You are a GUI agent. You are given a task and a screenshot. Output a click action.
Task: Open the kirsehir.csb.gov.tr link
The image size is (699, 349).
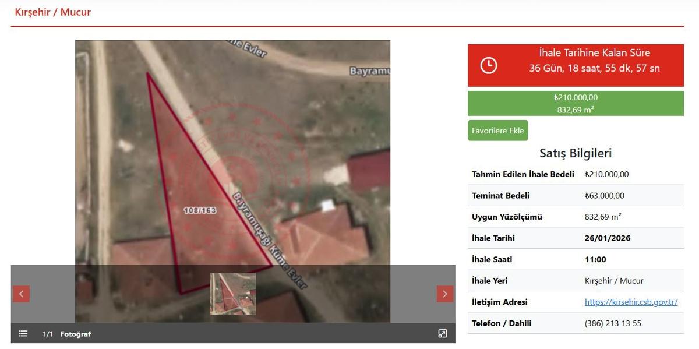coord(631,302)
